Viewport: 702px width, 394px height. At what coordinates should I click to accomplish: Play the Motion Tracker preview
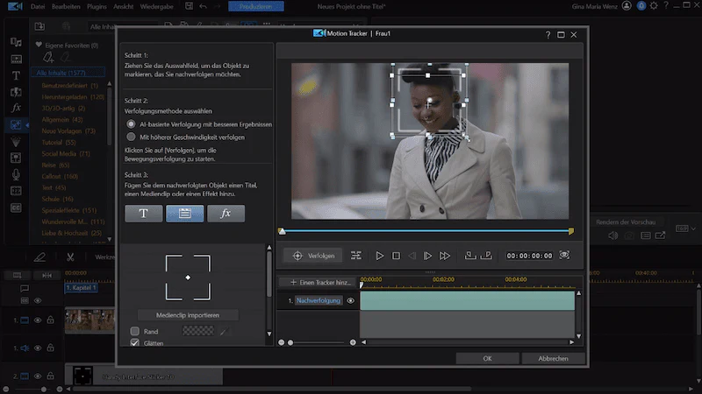[x=380, y=256]
